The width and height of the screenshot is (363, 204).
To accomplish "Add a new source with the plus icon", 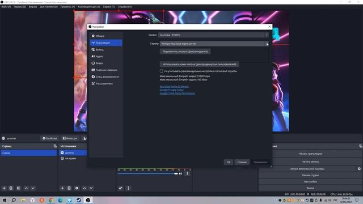I will coord(62,188).
